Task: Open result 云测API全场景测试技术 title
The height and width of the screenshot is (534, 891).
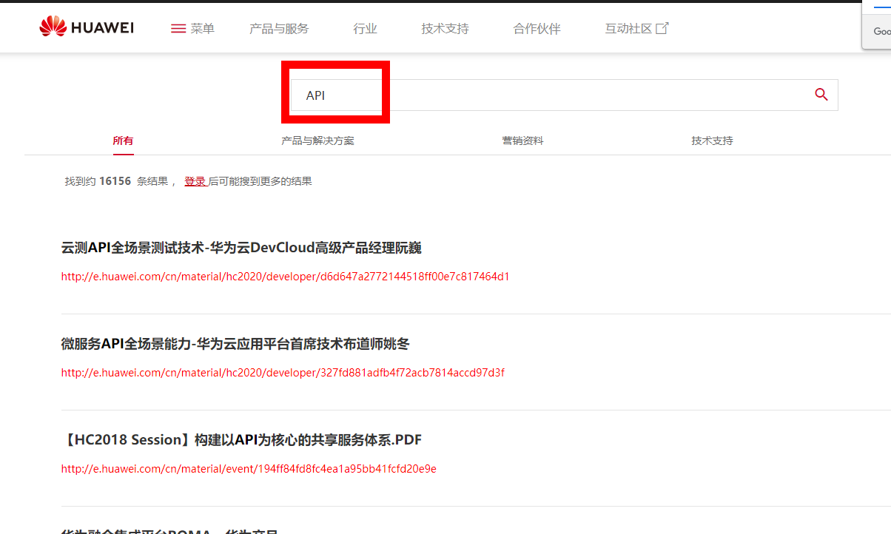Action: [x=241, y=248]
